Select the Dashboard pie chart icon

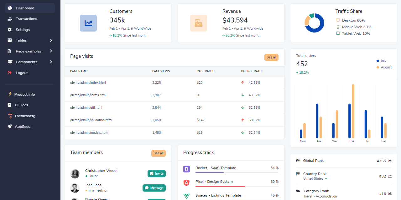pyautogui.click(x=10, y=8)
